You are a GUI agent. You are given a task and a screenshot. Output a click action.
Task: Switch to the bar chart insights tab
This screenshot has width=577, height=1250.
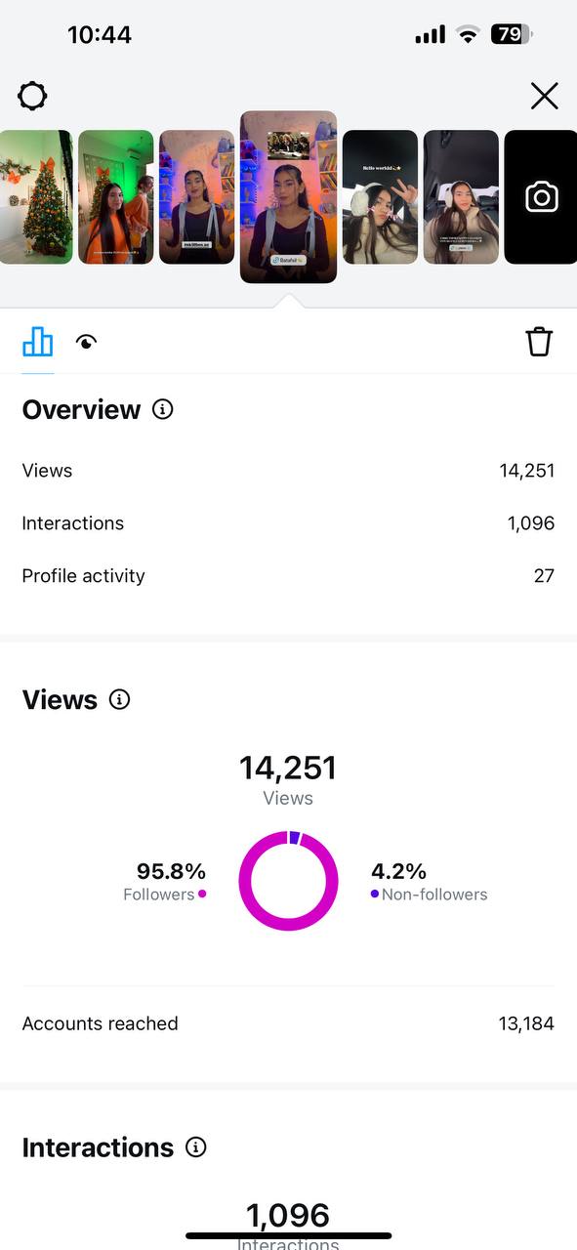38,342
